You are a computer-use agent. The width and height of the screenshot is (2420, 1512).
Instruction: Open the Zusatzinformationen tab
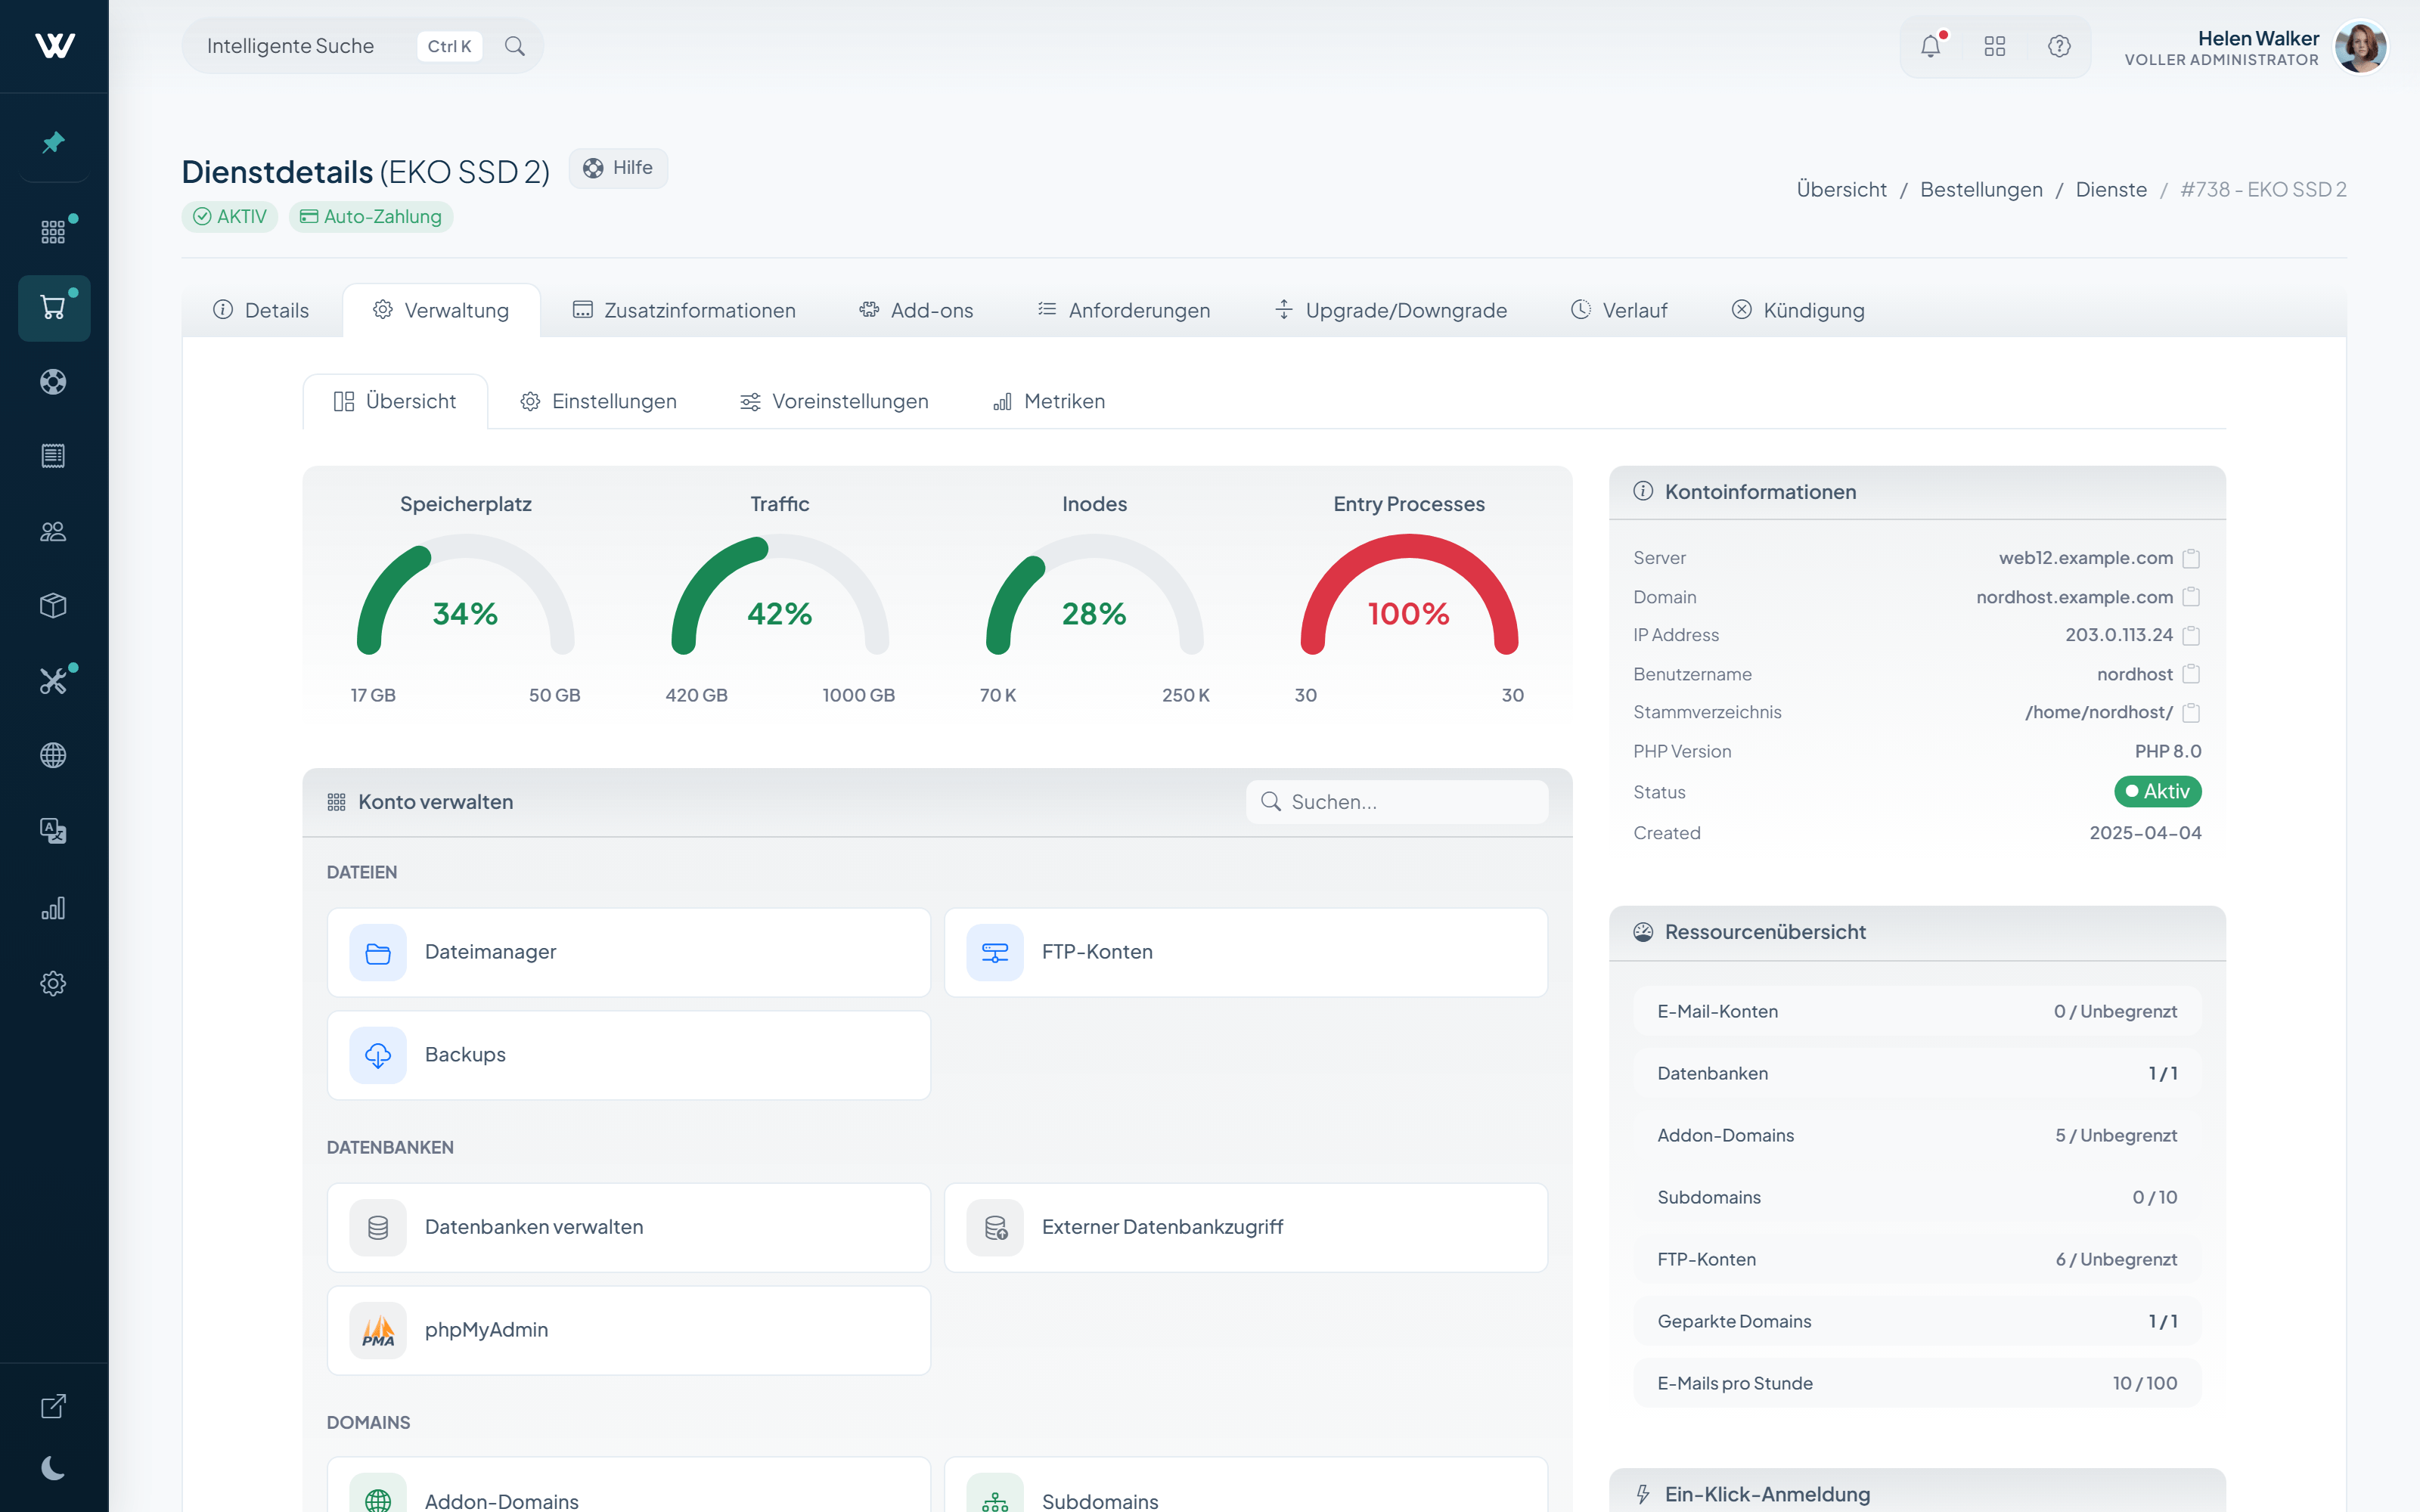tap(684, 310)
